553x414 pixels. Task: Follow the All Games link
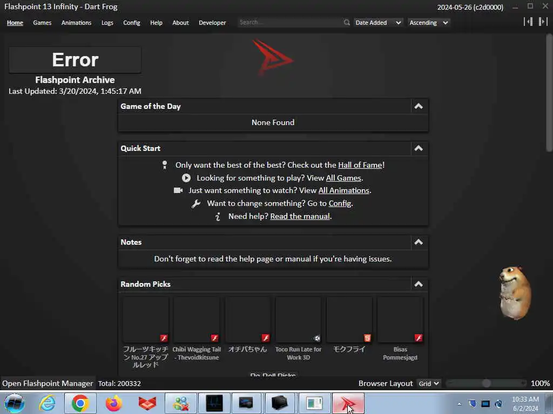(343, 178)
